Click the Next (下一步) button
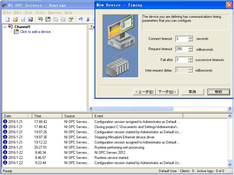Viewport: 234px width, 175px height. (167, 92)
